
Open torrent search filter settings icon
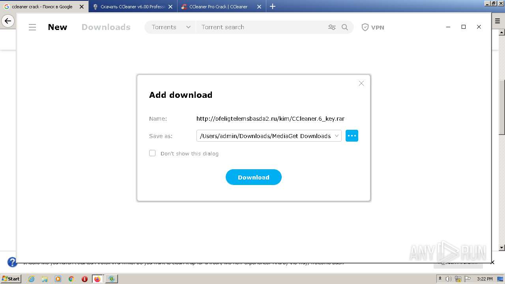[x=332, y=27]
